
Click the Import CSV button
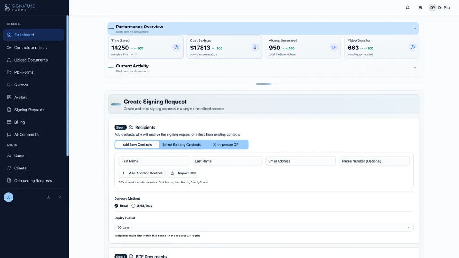183,173
